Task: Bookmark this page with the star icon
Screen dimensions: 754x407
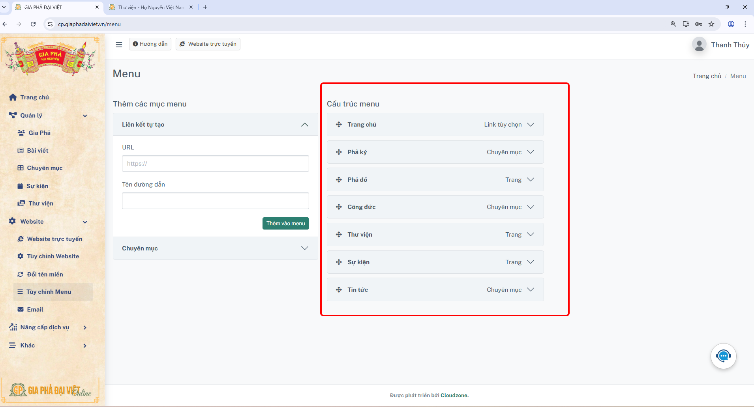Action: (711, 24)
